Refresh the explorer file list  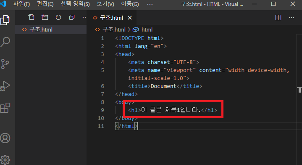tap(58, 17)
